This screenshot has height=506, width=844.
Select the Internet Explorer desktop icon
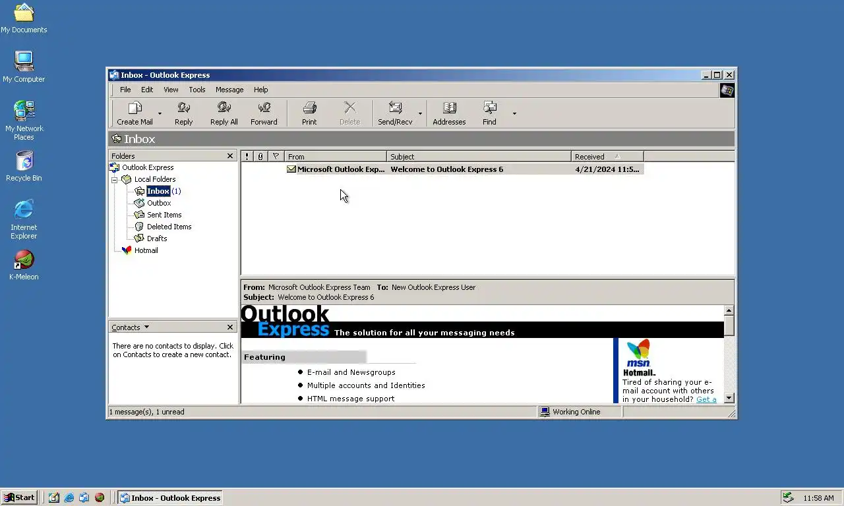click(x=24, y=219)
